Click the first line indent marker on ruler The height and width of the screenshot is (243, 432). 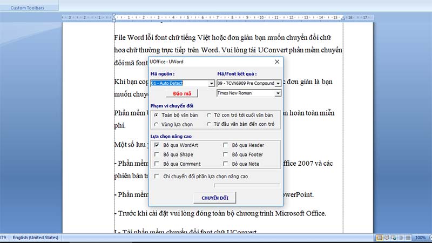[x=114, y=16]
